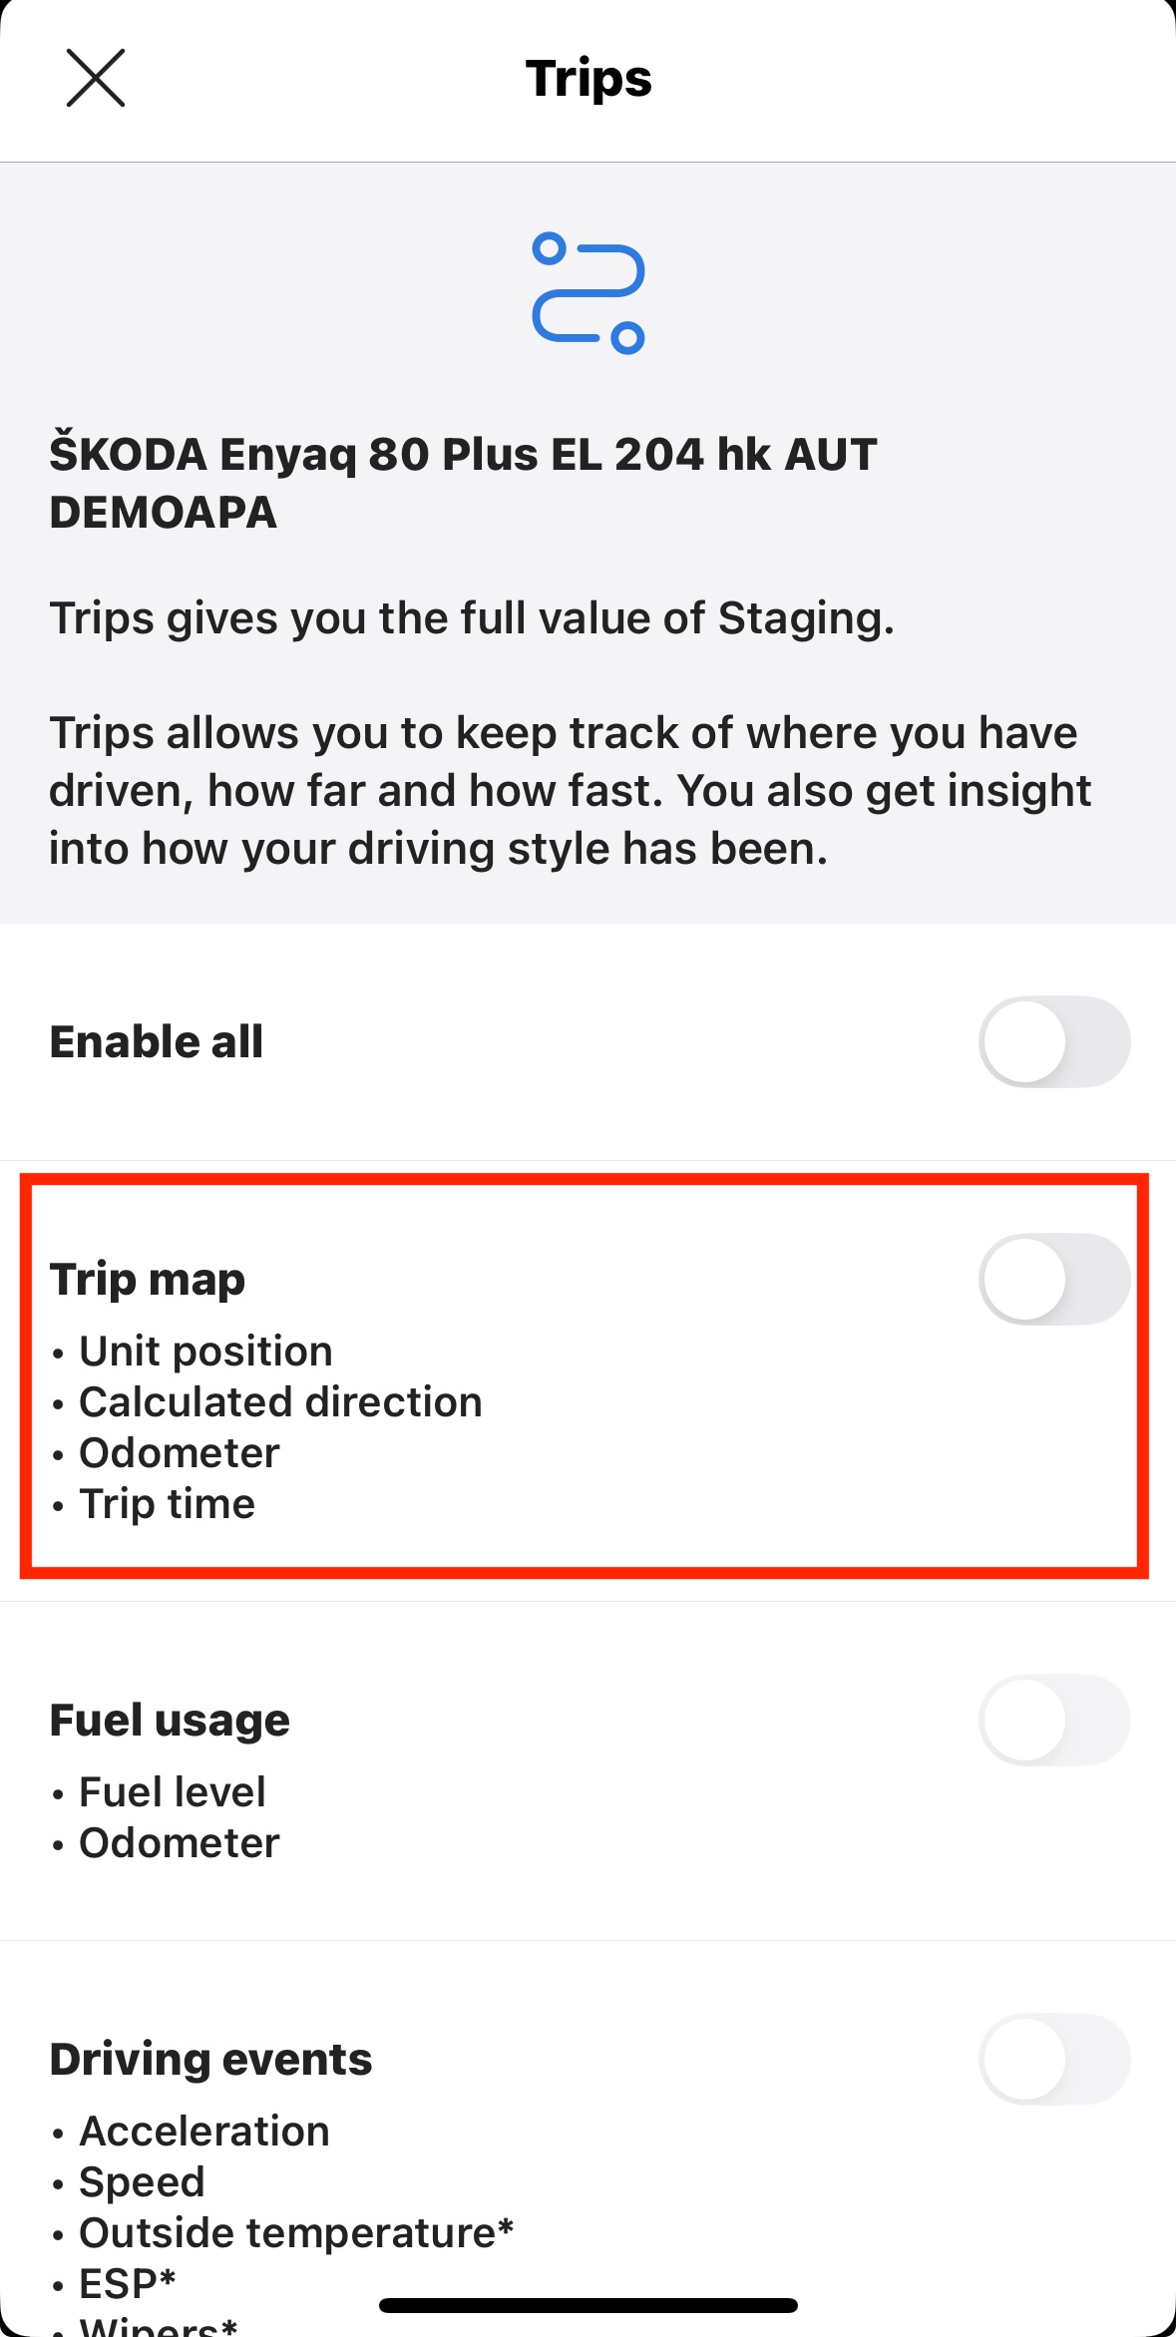This screenshot has height=2337, width=1176.
Task: Enable the Trip map toggle
Action: coord(1053,1280)
